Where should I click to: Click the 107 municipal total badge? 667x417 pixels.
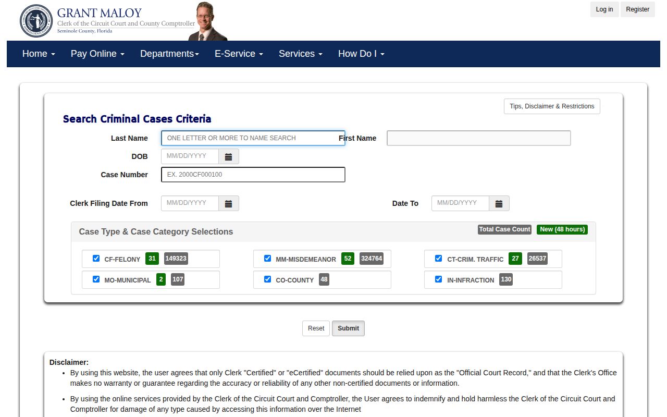pyautogui.click(x=178, y=279)
